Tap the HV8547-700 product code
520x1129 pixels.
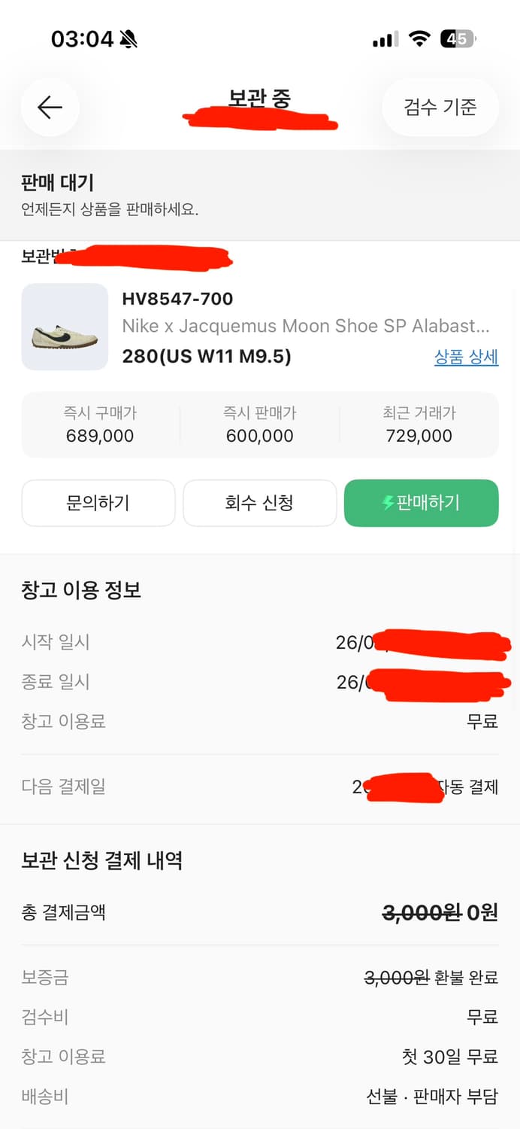tap(177, 298)
